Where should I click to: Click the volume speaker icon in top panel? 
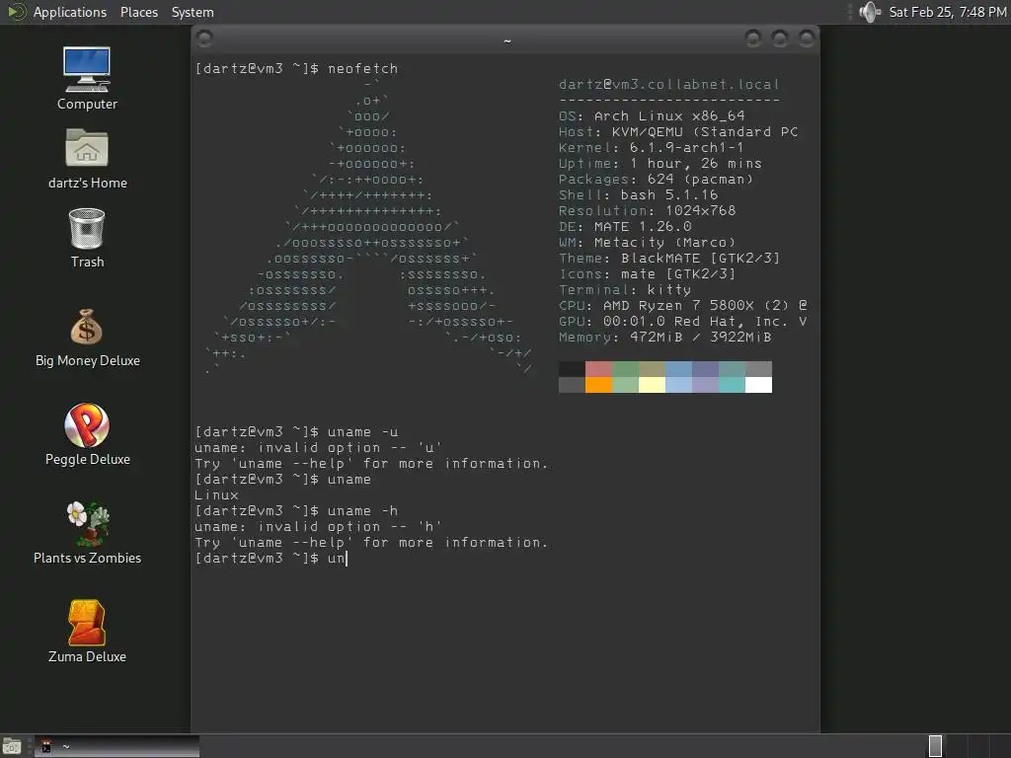pos(870,12)
